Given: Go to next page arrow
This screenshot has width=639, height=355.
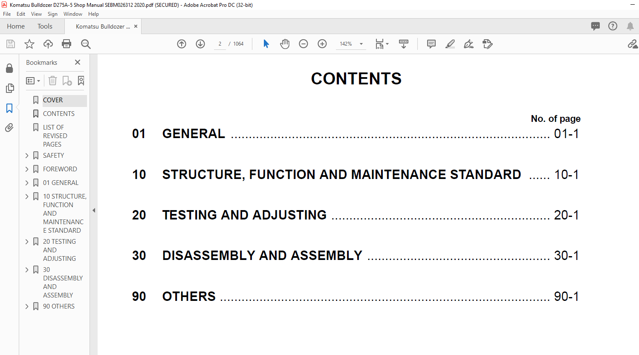Looking at the screenshot, I should 200,44.
